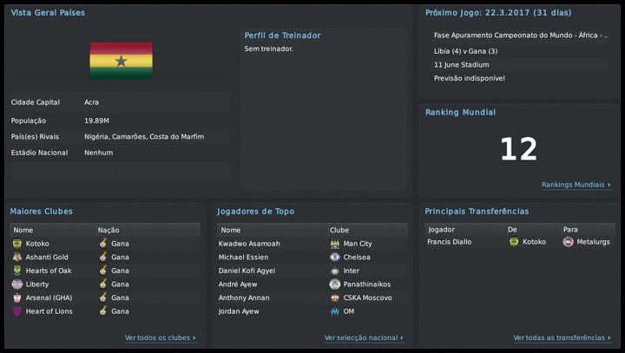Open Ver selecção nacional link
The width and height of the screenshot is (625, 353).
tap(361, 338)
